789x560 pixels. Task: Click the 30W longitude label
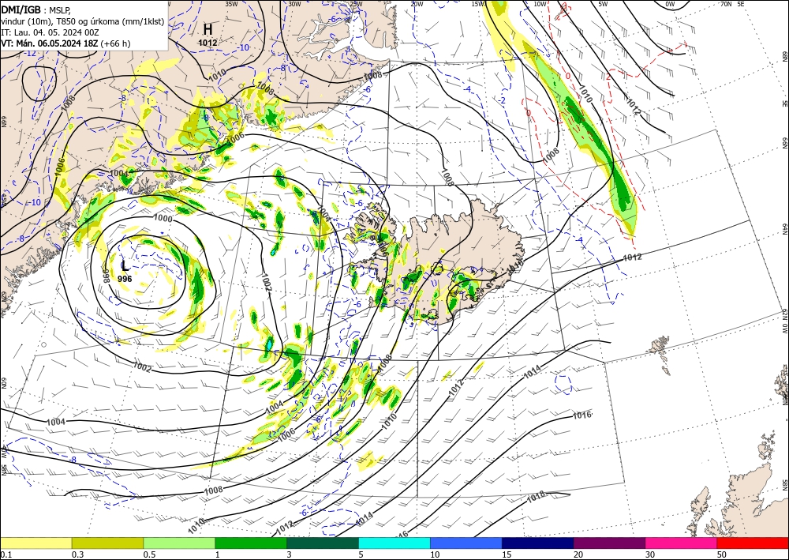[x=295, y=4]
